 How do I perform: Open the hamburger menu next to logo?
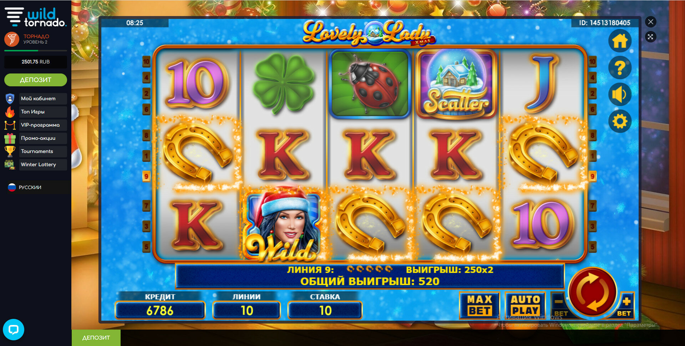pyautogui.click(x=14, y=16)
